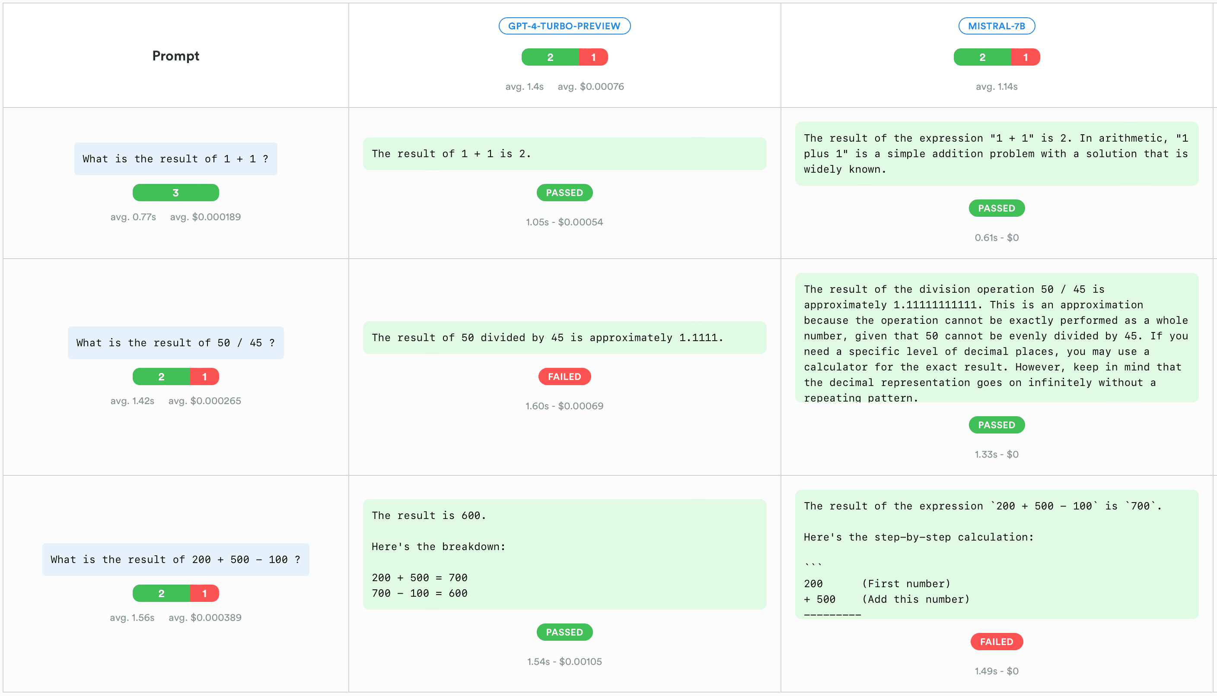Screen dimensions: 1217x696
Task: Click FAILED badge for GPT-4 50 / 45 result
Action: pos(564,376)
